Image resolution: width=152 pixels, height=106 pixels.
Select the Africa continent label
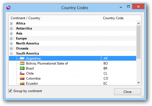21,23
